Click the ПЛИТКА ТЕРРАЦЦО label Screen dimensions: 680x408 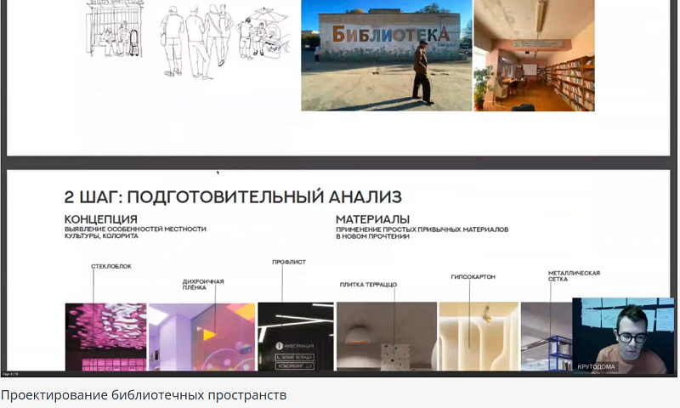tap(368, 285)
